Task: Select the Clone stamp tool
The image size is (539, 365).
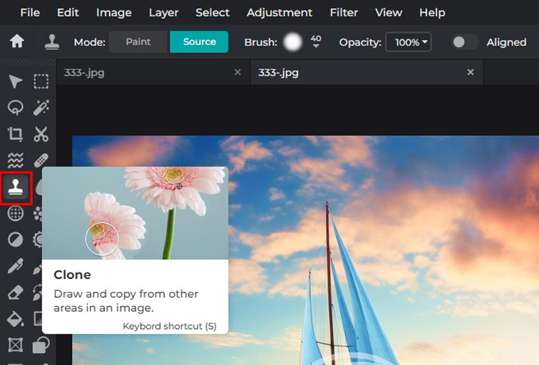Action: [15, 188]
